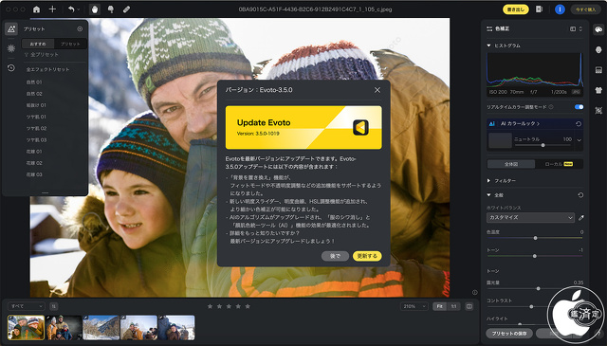Reset the AI color look with circular arrow
Screen dimensions: 607x346
pyautogui.click(x=579, y=124)
